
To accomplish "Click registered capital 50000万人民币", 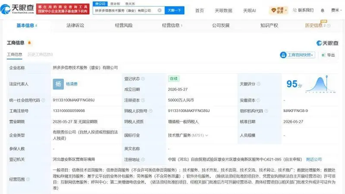I will (x=181, y=100).
